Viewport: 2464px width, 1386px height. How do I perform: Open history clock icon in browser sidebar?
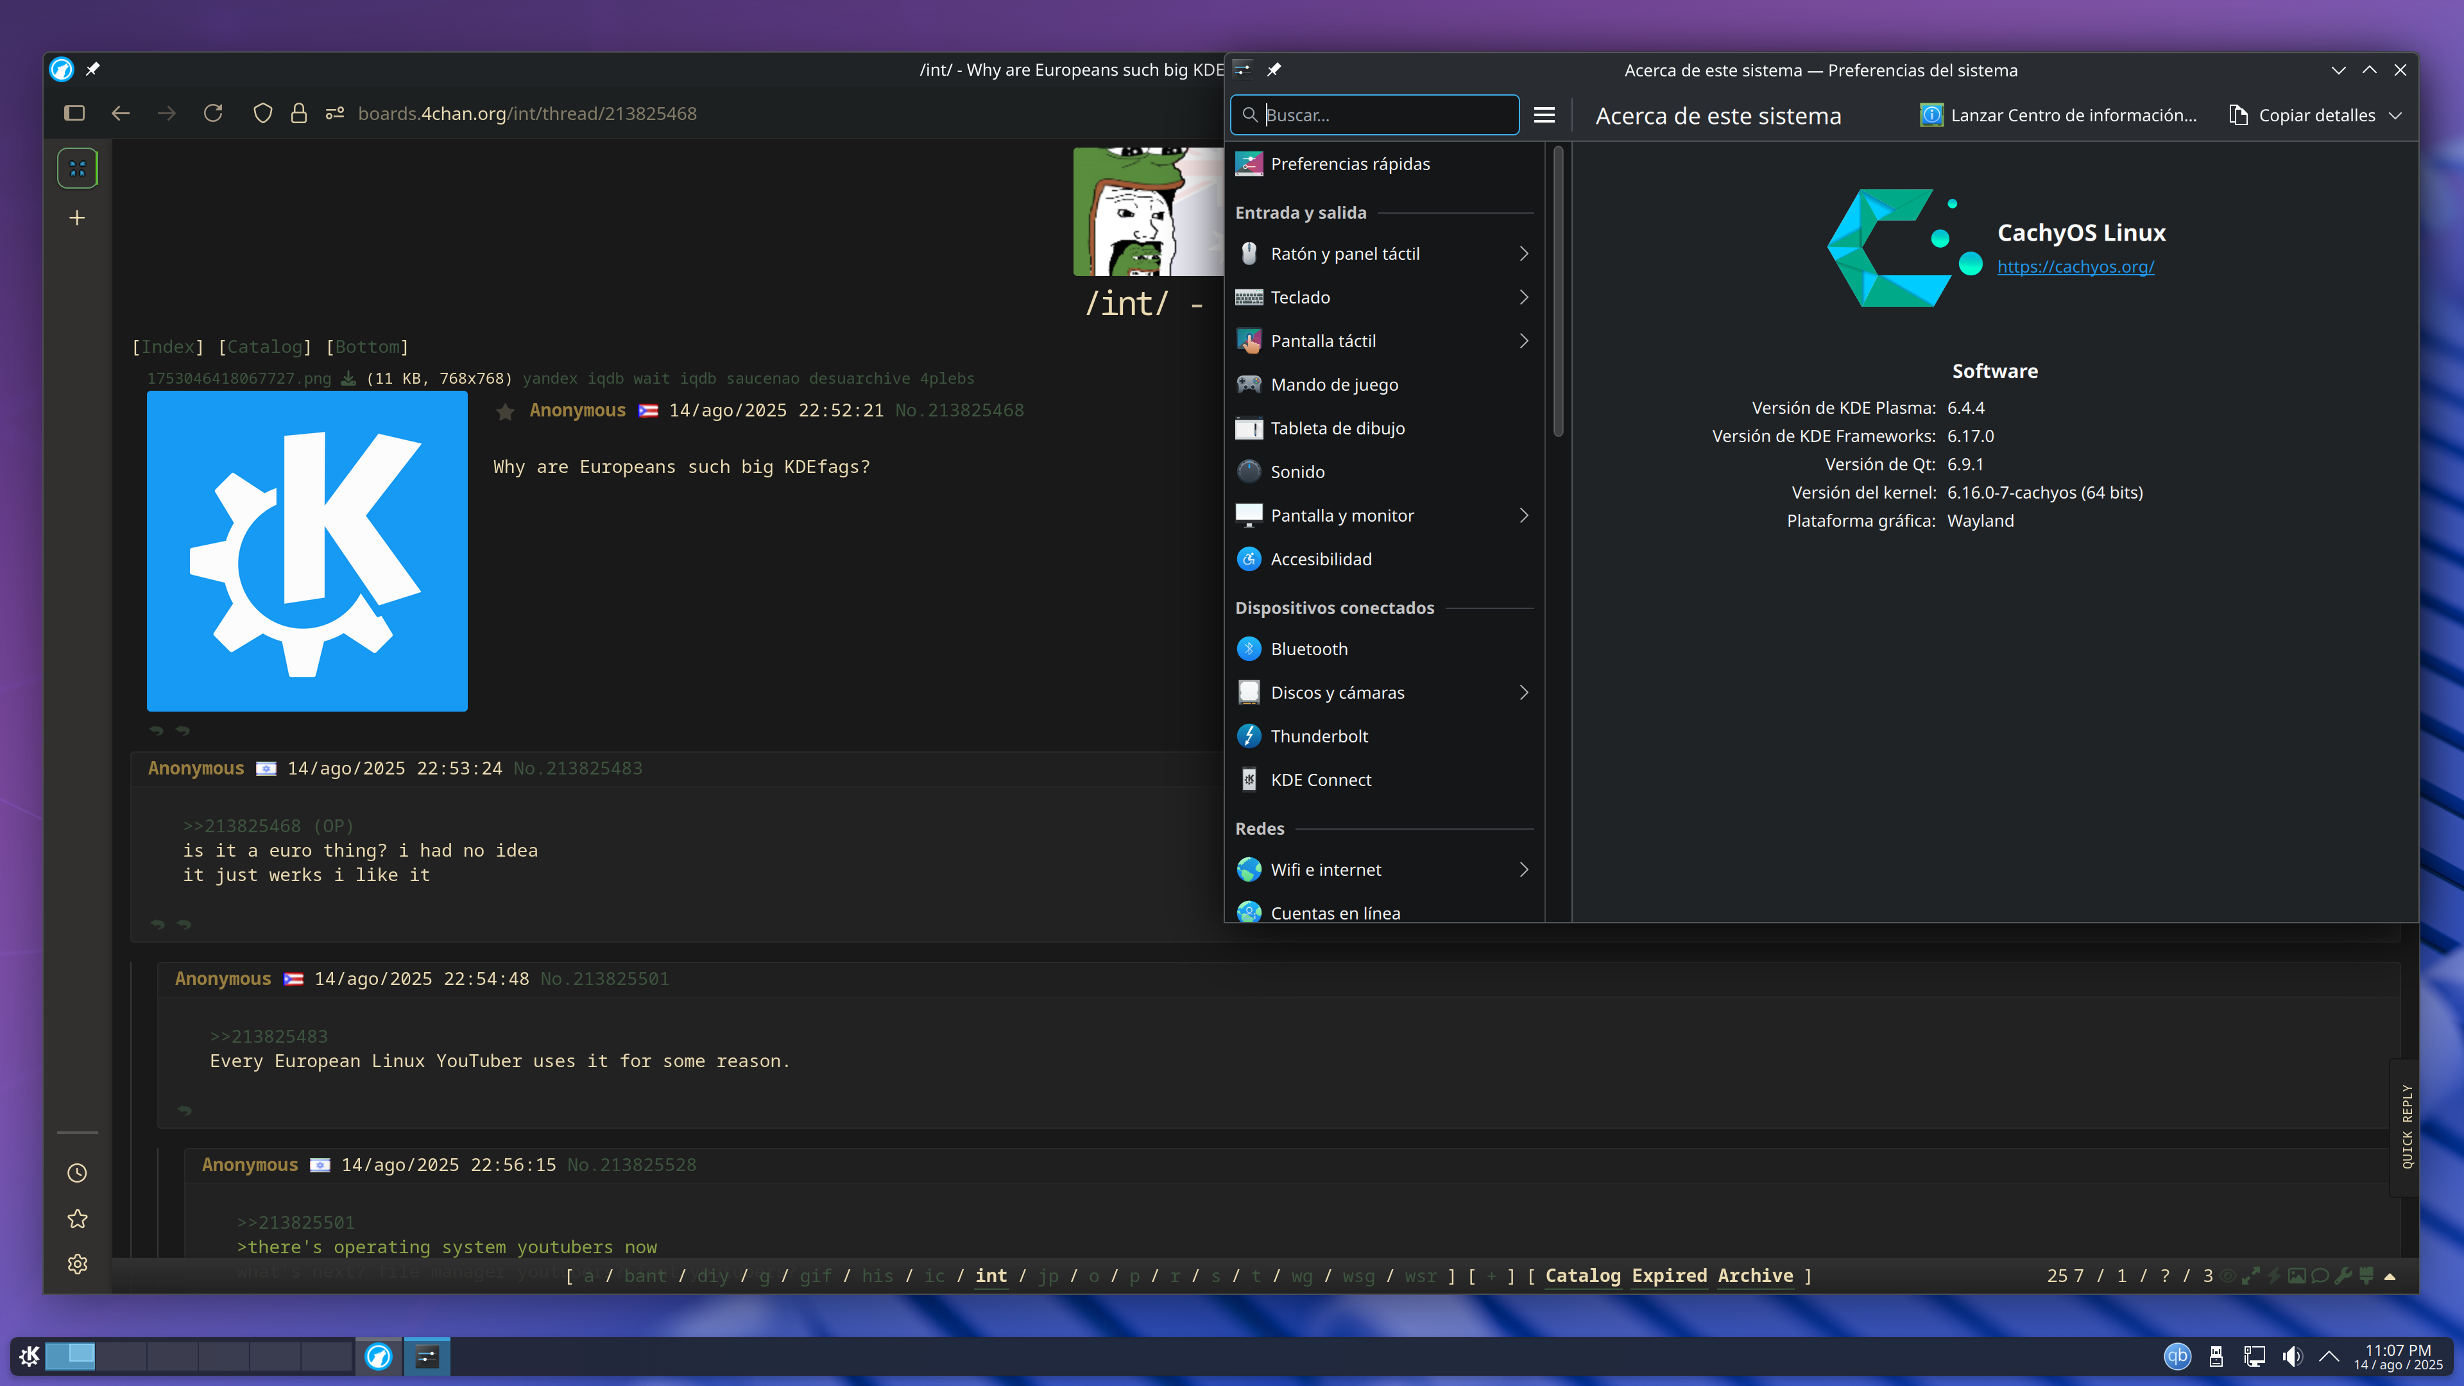[78, 1173]
